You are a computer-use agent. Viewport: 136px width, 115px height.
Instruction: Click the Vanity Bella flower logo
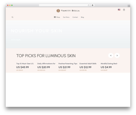tap(58, 11)
